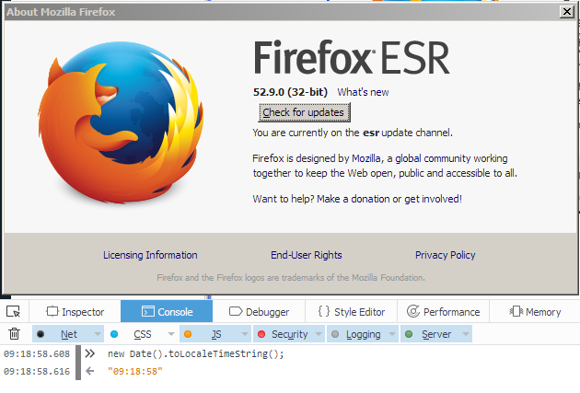The height and width of the screenshot is (393, 580).
Task: Click the Make a donation link
Action: [x=354, y=199]
